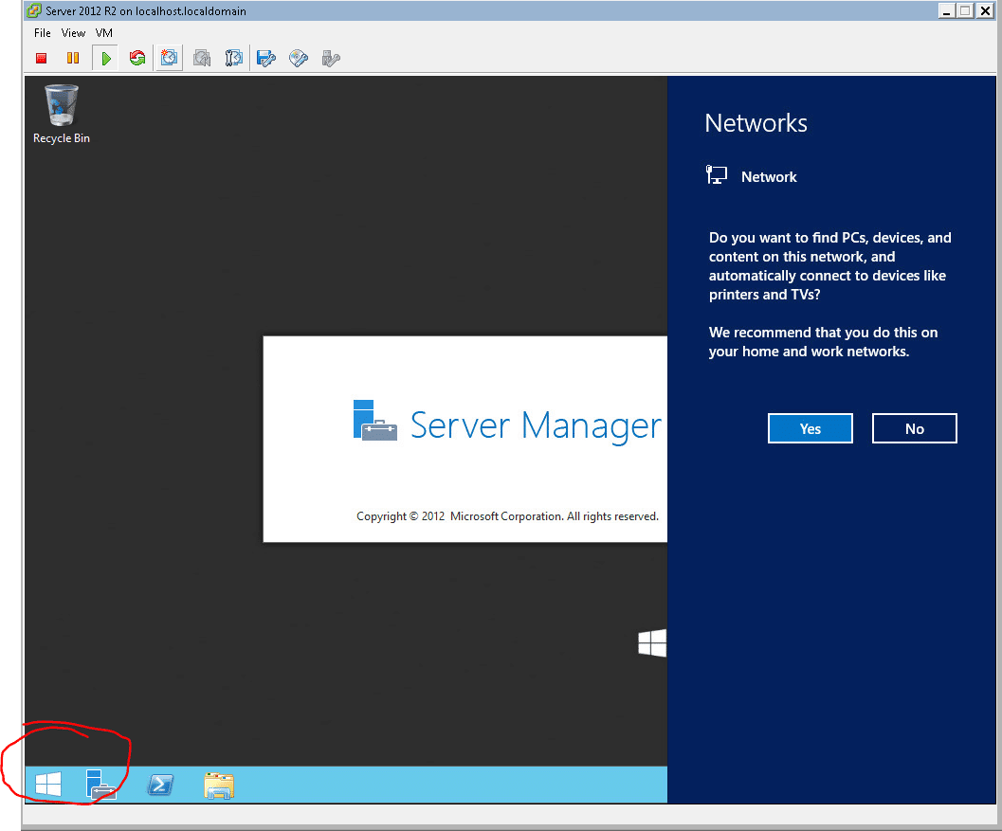Viewport: 1002px width, 831px height.
Task: Open the snapshot manager wrench-clock icon
Action: 234,59
